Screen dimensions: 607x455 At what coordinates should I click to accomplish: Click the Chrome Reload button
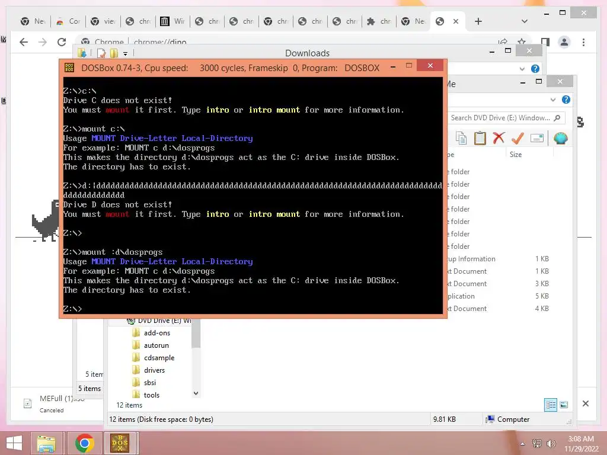[62, 42]
